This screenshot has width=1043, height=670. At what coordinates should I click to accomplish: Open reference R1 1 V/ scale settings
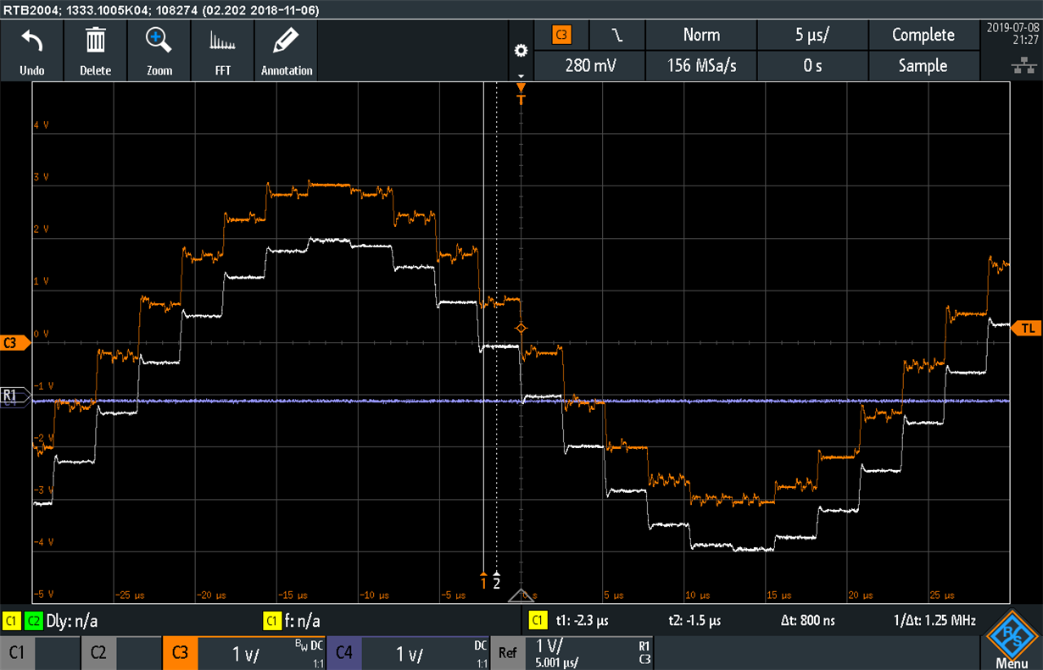click(x=589, y=652)
